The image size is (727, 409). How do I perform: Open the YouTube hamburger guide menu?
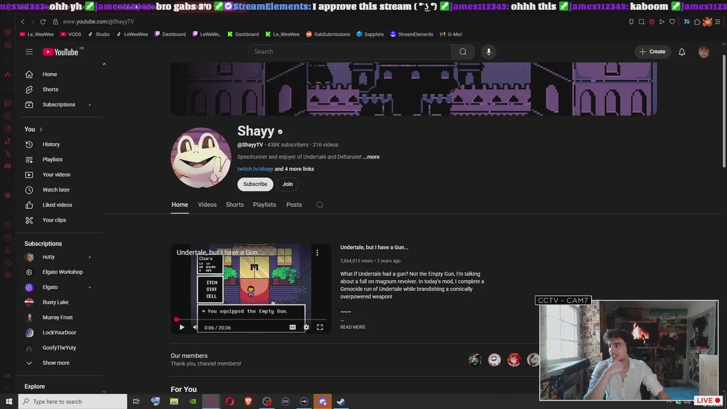point(29,52)
